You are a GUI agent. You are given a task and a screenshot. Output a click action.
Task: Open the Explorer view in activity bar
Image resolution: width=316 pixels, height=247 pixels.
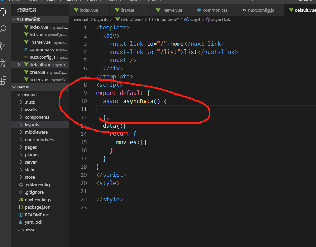(x=3, y=12)
